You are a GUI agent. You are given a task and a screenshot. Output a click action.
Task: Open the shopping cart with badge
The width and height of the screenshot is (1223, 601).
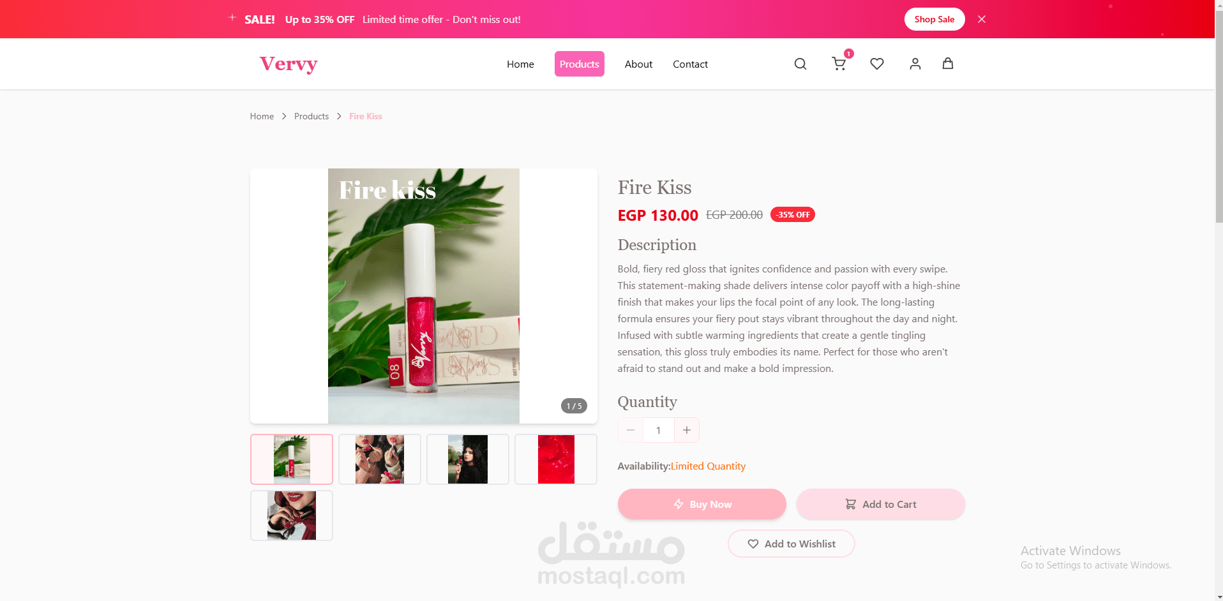tap(839, 64)
